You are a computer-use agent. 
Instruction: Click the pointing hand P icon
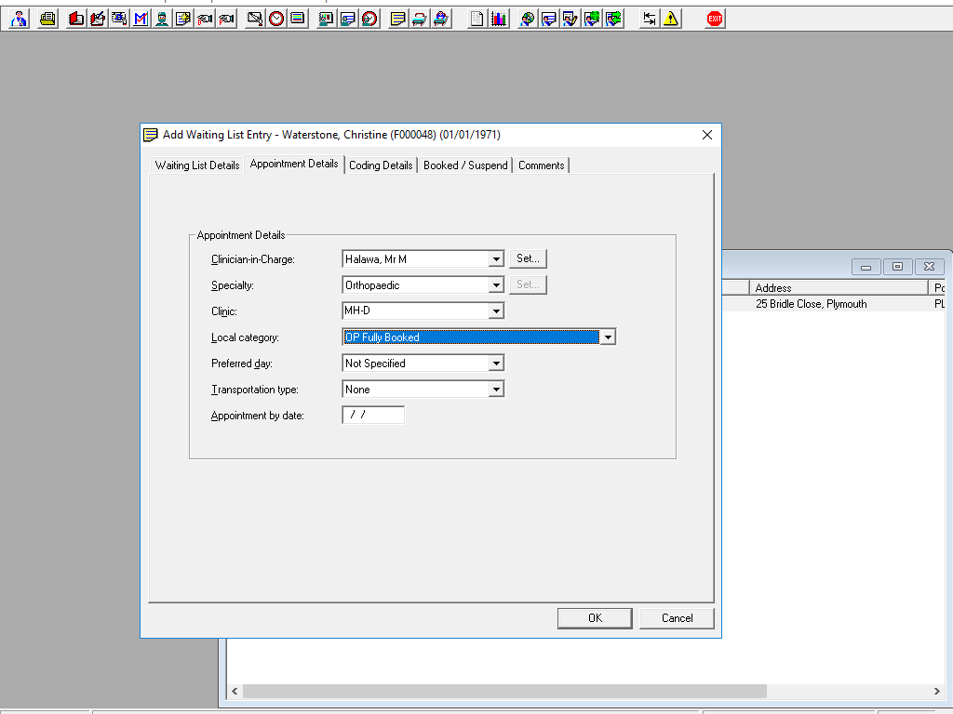226,19
